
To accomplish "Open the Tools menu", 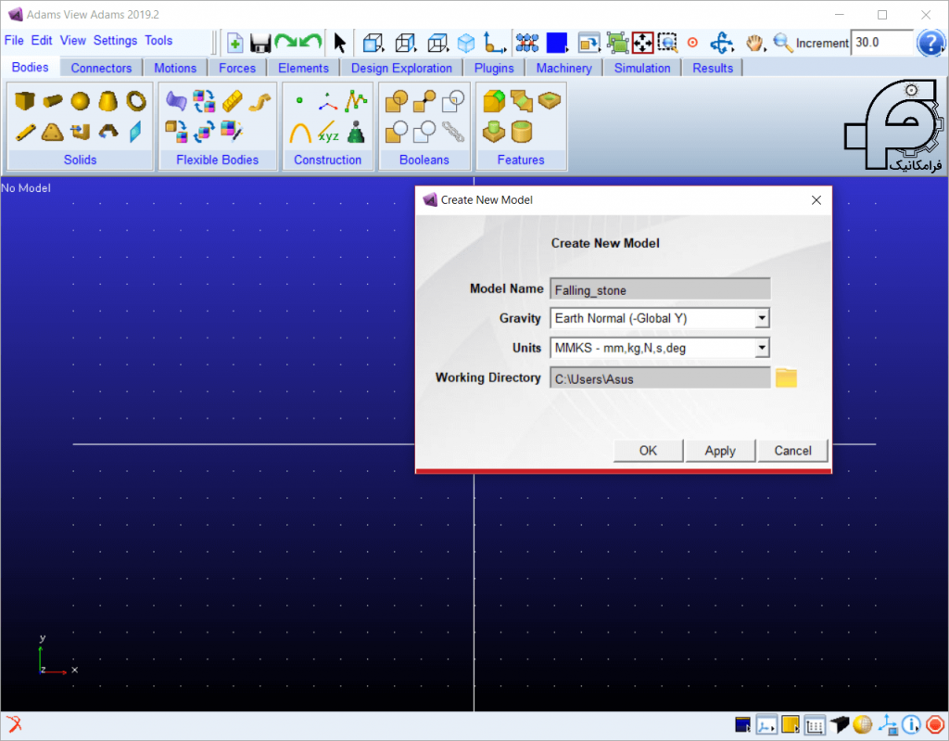I will click(x=158, y=41).
